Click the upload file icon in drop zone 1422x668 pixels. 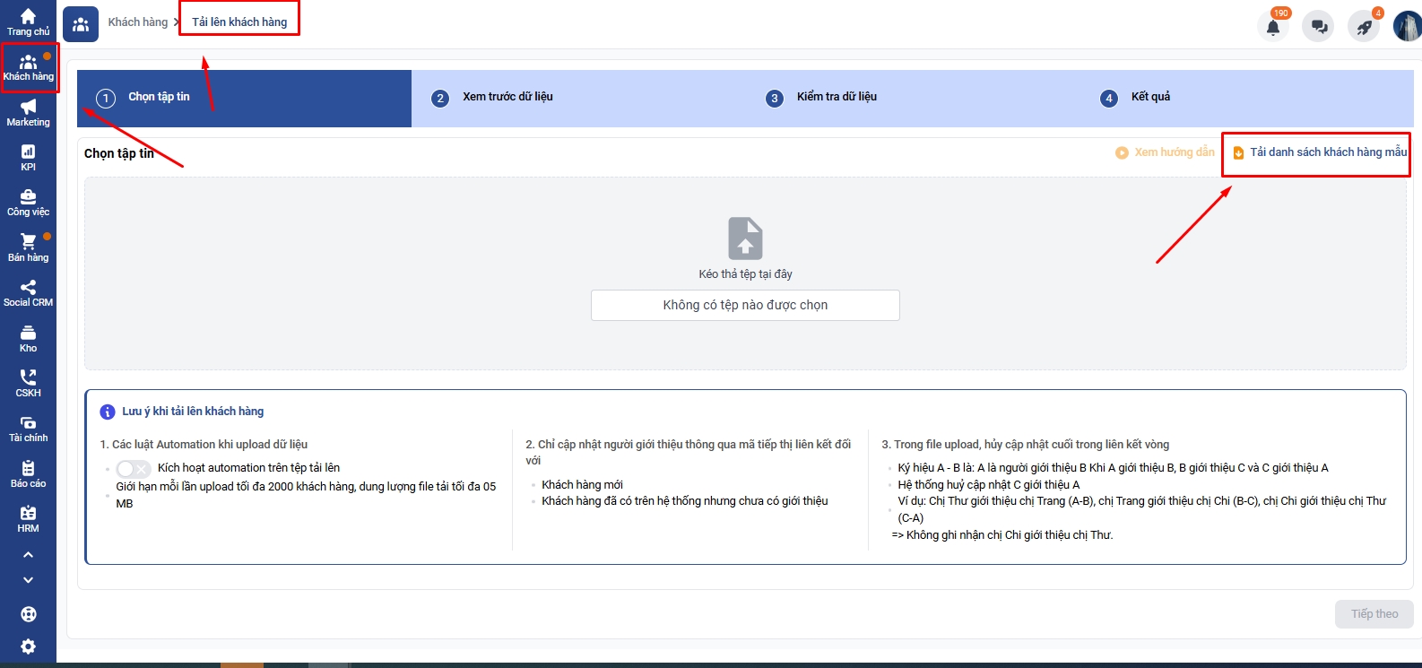tap(745, 239)
